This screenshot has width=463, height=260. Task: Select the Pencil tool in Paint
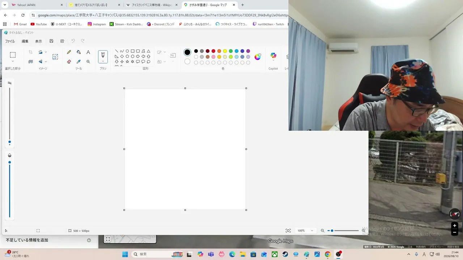pos(69,52)
